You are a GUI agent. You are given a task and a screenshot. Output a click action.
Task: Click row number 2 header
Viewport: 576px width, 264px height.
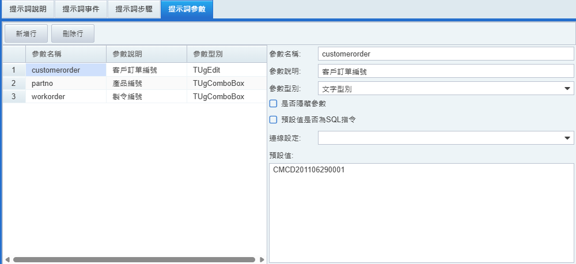(14, 84)
